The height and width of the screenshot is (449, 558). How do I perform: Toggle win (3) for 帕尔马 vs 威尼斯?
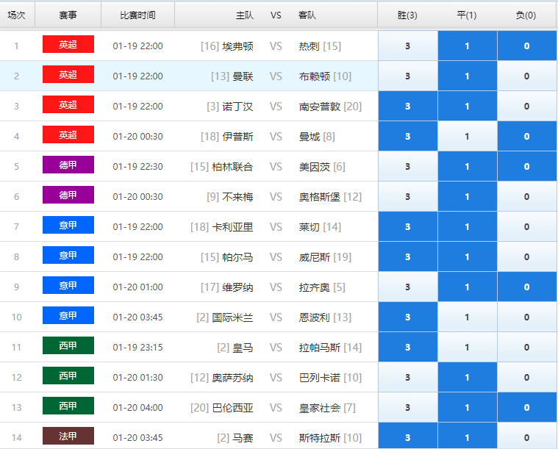click(x=408, y=257)
